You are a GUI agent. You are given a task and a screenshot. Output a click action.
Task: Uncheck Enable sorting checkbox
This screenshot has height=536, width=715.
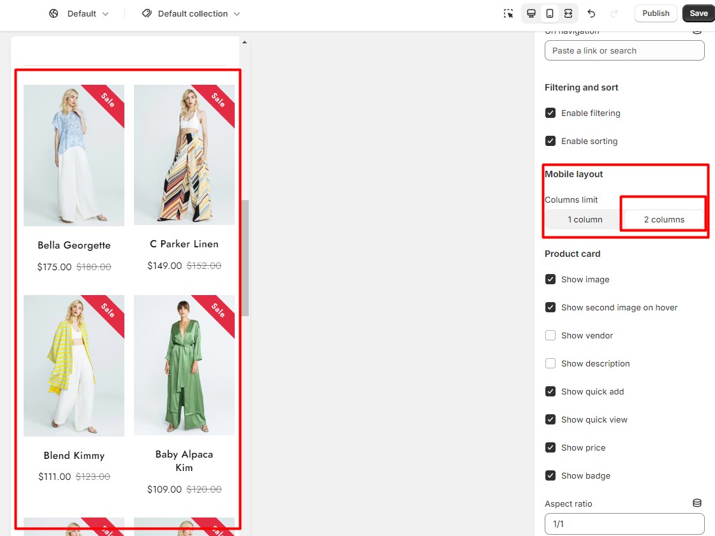(550, 141)
